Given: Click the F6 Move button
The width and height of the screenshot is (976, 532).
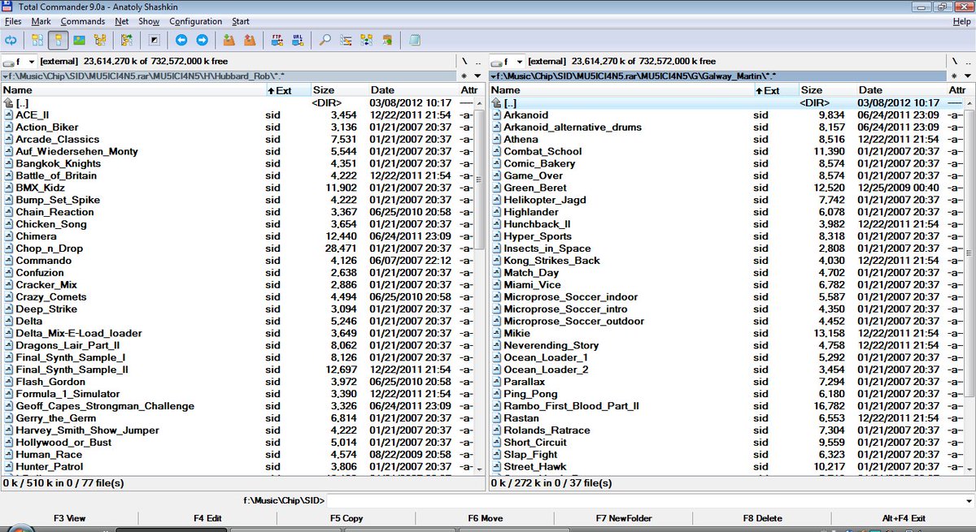Looking at the screenshot, I should pos(486,517).
